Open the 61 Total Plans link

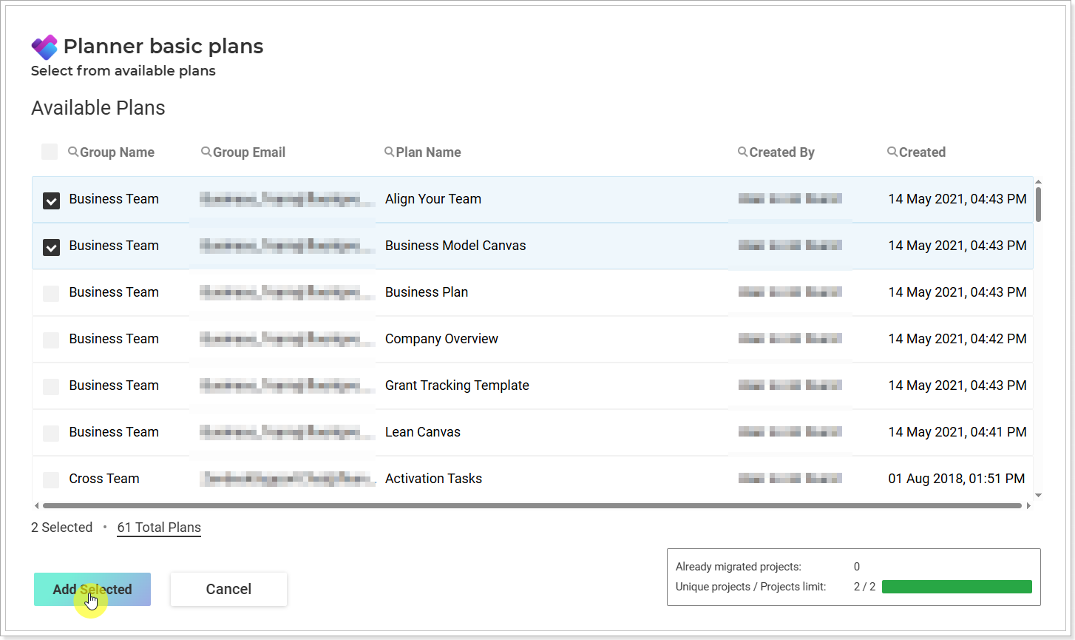click(x=159, y=528)
